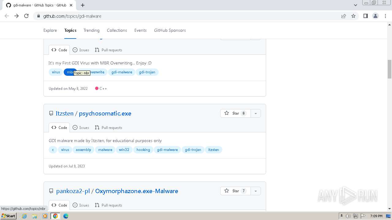Image resolution: width=392 pixels, height=220 pixels.
Task: Launch Internet Explorer from taskbar
Action: pyautogui.click(x=24, y=216)
